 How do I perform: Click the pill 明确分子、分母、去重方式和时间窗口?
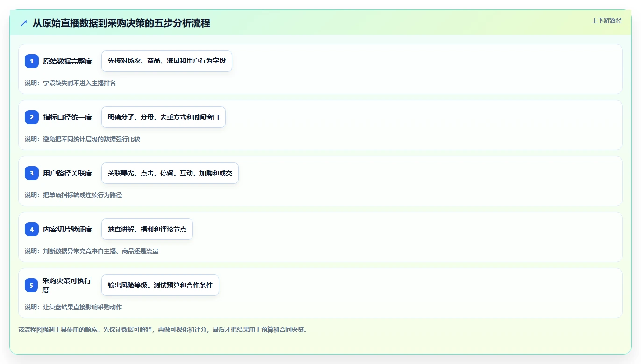164,117
